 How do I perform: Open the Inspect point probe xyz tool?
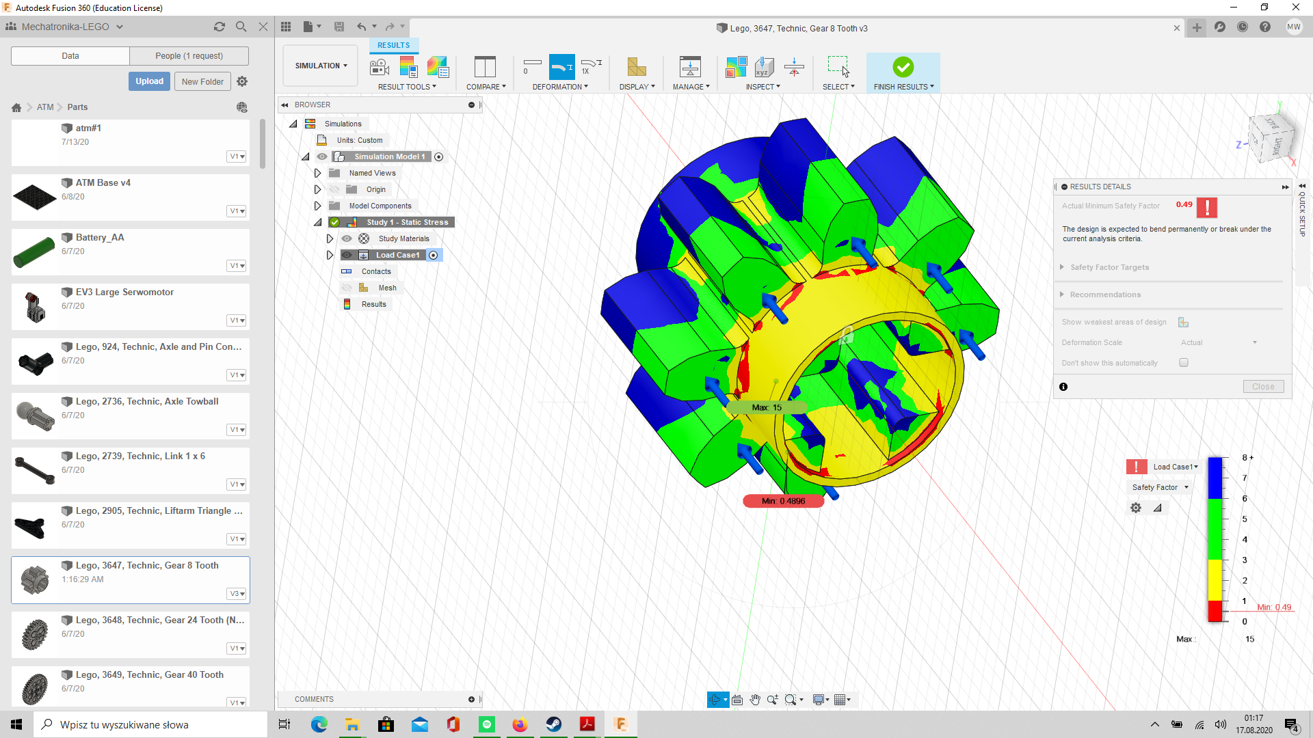764,67
